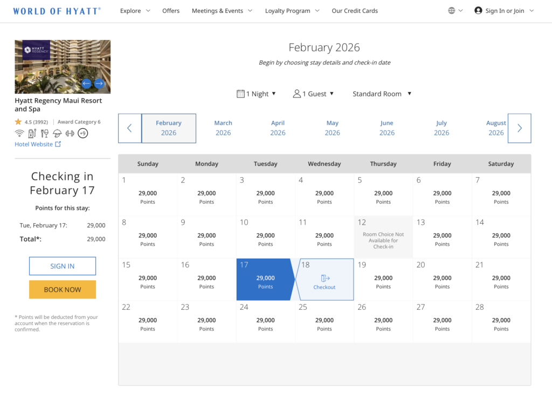This screenshot has height=395, width=552.
Task: Show later months with right chevron
Action: point(519,128)
